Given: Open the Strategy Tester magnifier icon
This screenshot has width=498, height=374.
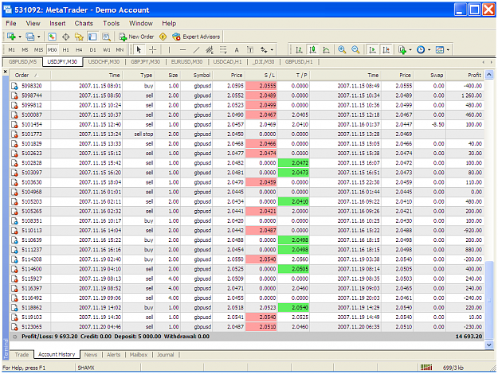Looking at the screenshot, I should click(106, 37).
